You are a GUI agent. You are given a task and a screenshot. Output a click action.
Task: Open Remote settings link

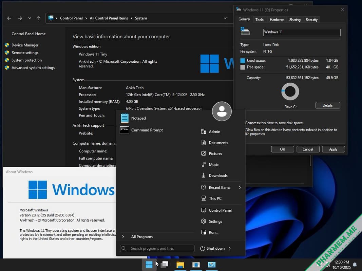tap(25, 53)
